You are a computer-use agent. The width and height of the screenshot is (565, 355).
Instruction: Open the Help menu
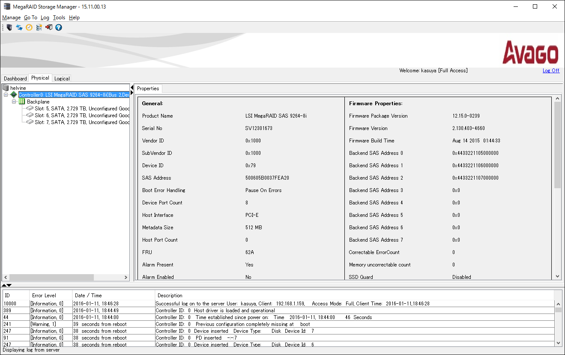74,18
